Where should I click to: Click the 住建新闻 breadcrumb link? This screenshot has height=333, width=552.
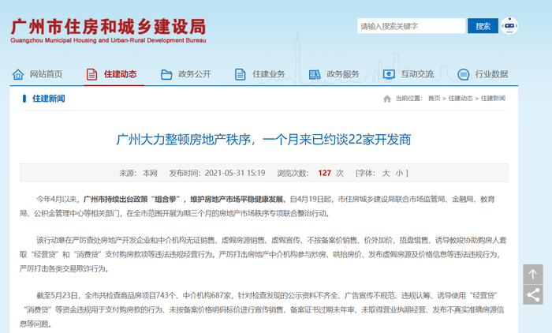[x=493, y=99]
